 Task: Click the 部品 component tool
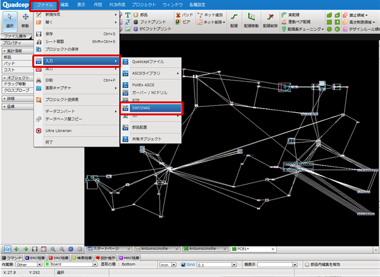[x=141, y=15]
